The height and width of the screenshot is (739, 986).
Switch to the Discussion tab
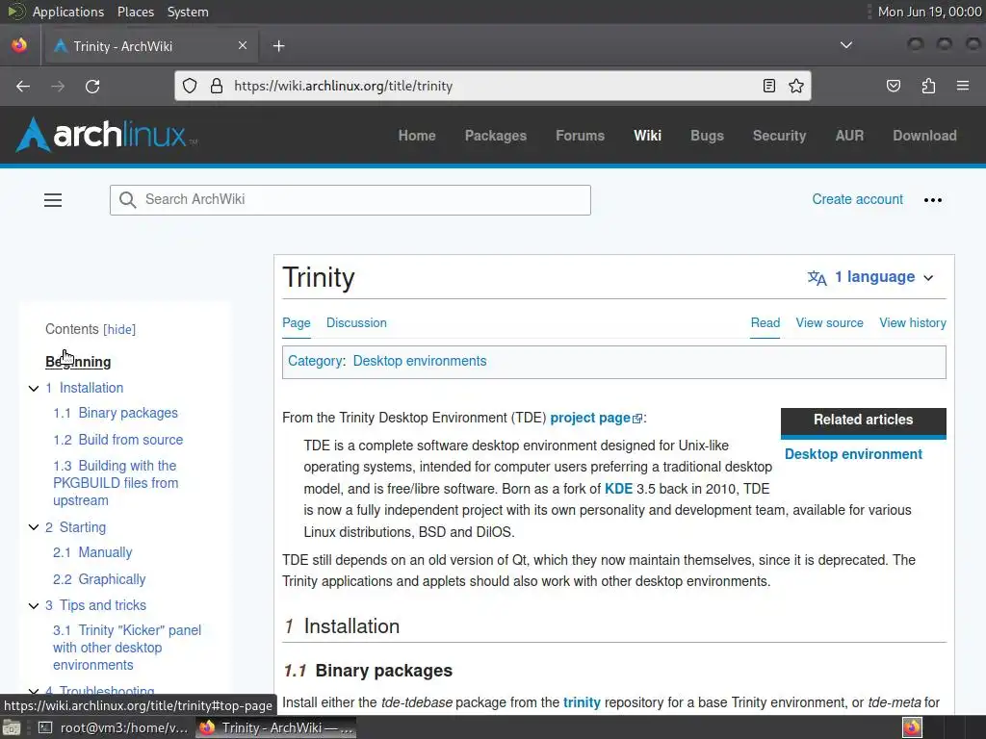click(356, 322)
